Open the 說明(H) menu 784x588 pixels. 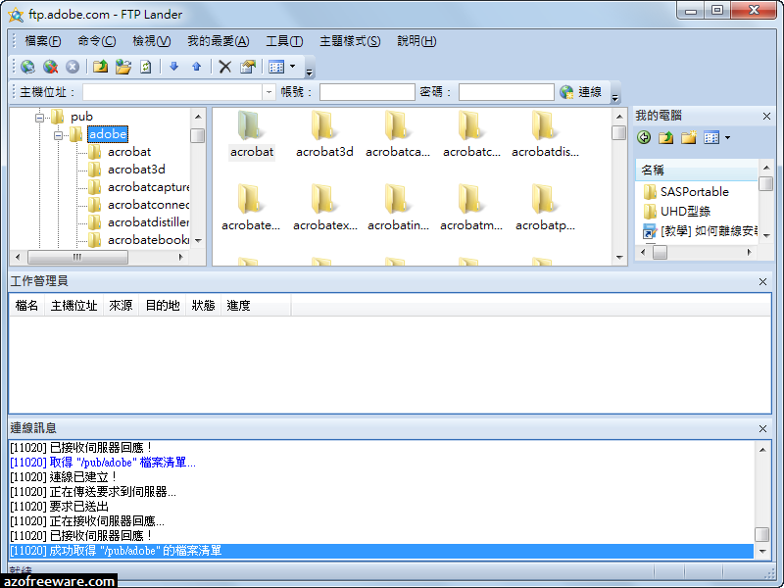coord(416,41)
